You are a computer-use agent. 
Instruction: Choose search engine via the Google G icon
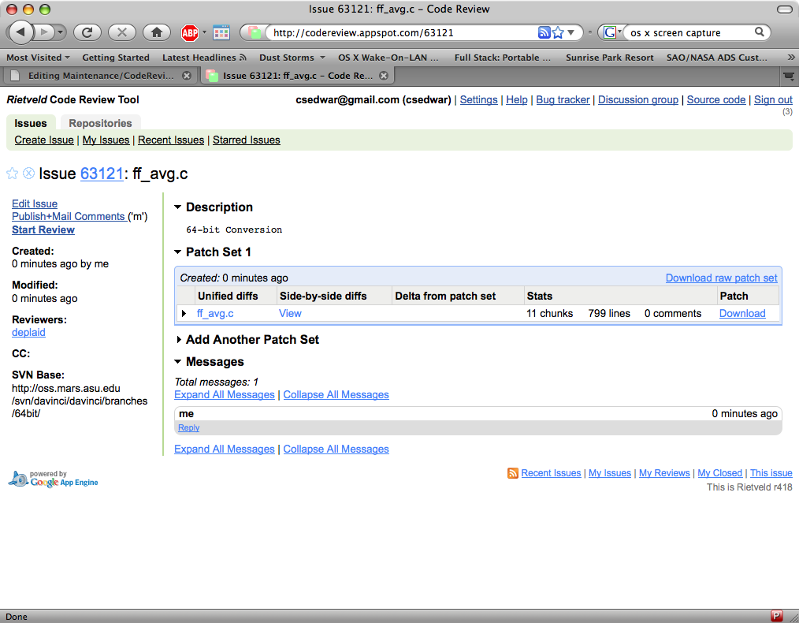pos(611,32)
